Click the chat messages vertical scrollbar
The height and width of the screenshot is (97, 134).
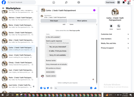pyautogui.click(x=96, y=61)
